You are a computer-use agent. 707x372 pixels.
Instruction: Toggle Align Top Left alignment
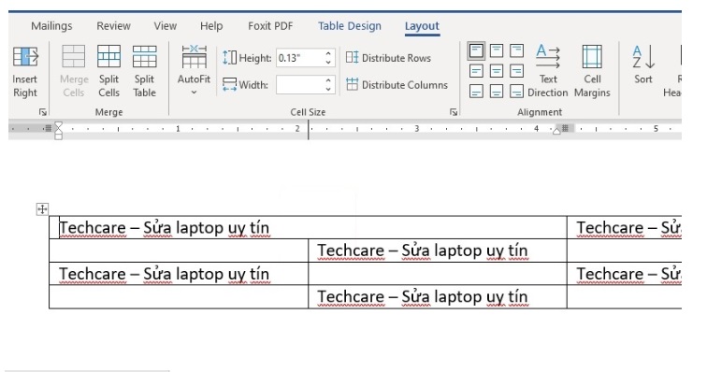click(x=476, y=50)
